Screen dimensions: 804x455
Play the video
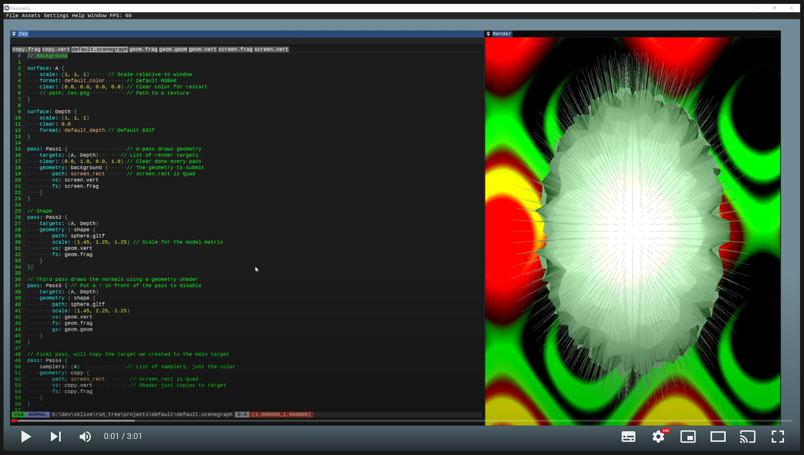click(26, 437)
